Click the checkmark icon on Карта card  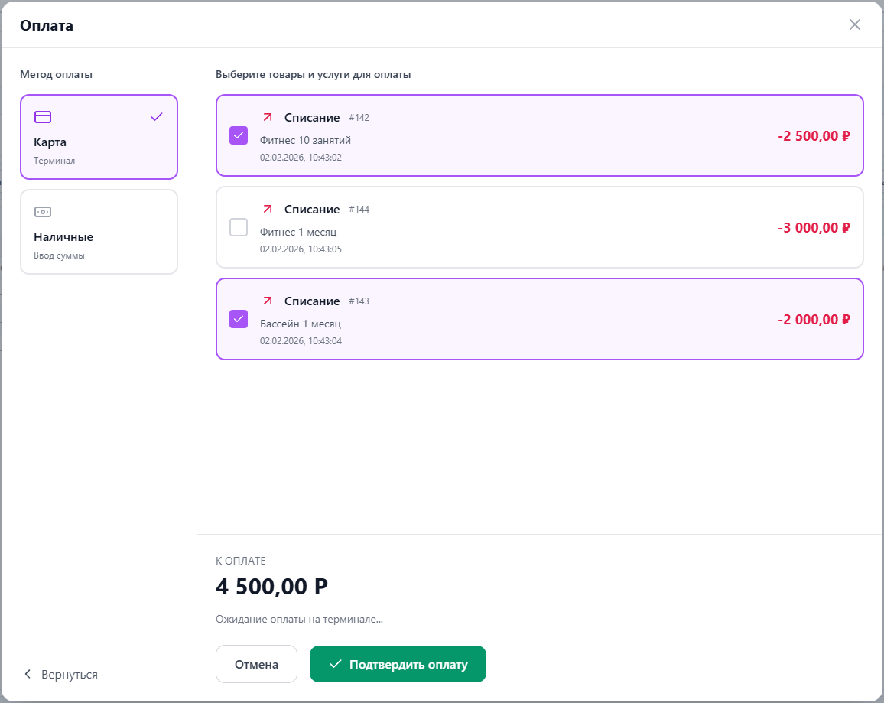[x=157, y=117]
